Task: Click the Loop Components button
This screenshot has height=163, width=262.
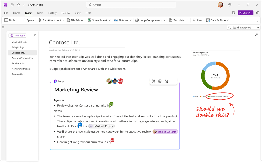Action: tap(149, 20)
